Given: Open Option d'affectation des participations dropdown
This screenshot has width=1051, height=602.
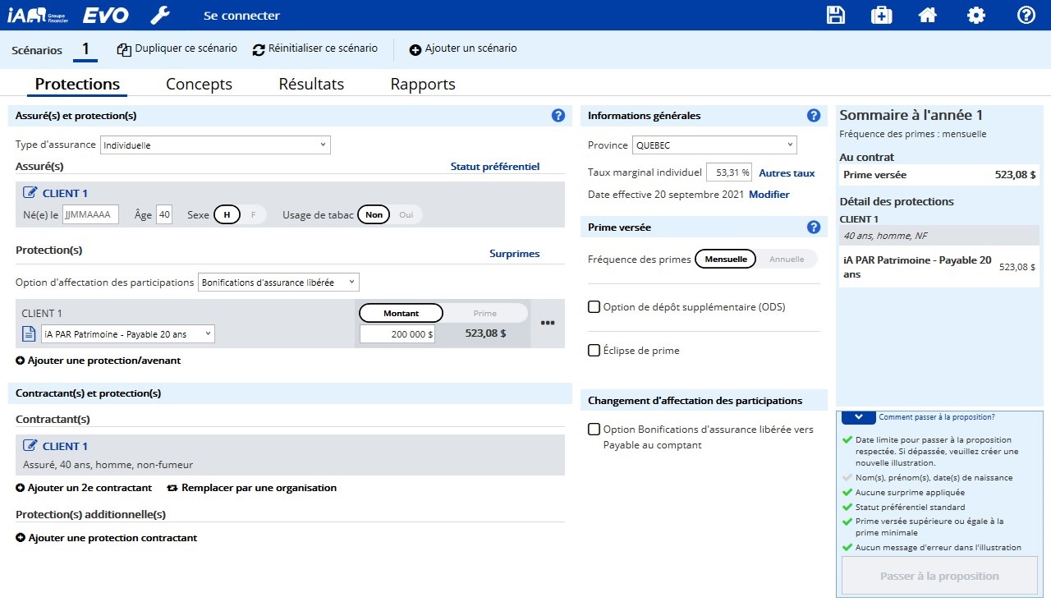Looking at the screenshot, I should pos(278,283).
